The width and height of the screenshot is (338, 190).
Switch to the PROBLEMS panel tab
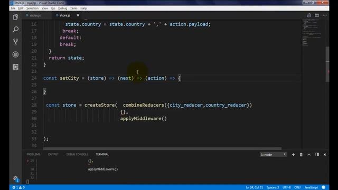[33, 154]
